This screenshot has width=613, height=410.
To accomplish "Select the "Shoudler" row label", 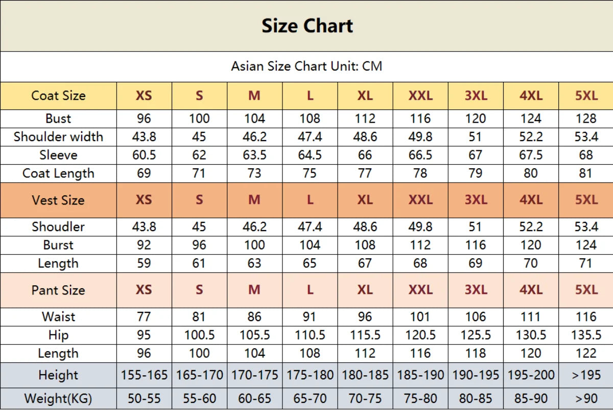I will coord(58,226).
